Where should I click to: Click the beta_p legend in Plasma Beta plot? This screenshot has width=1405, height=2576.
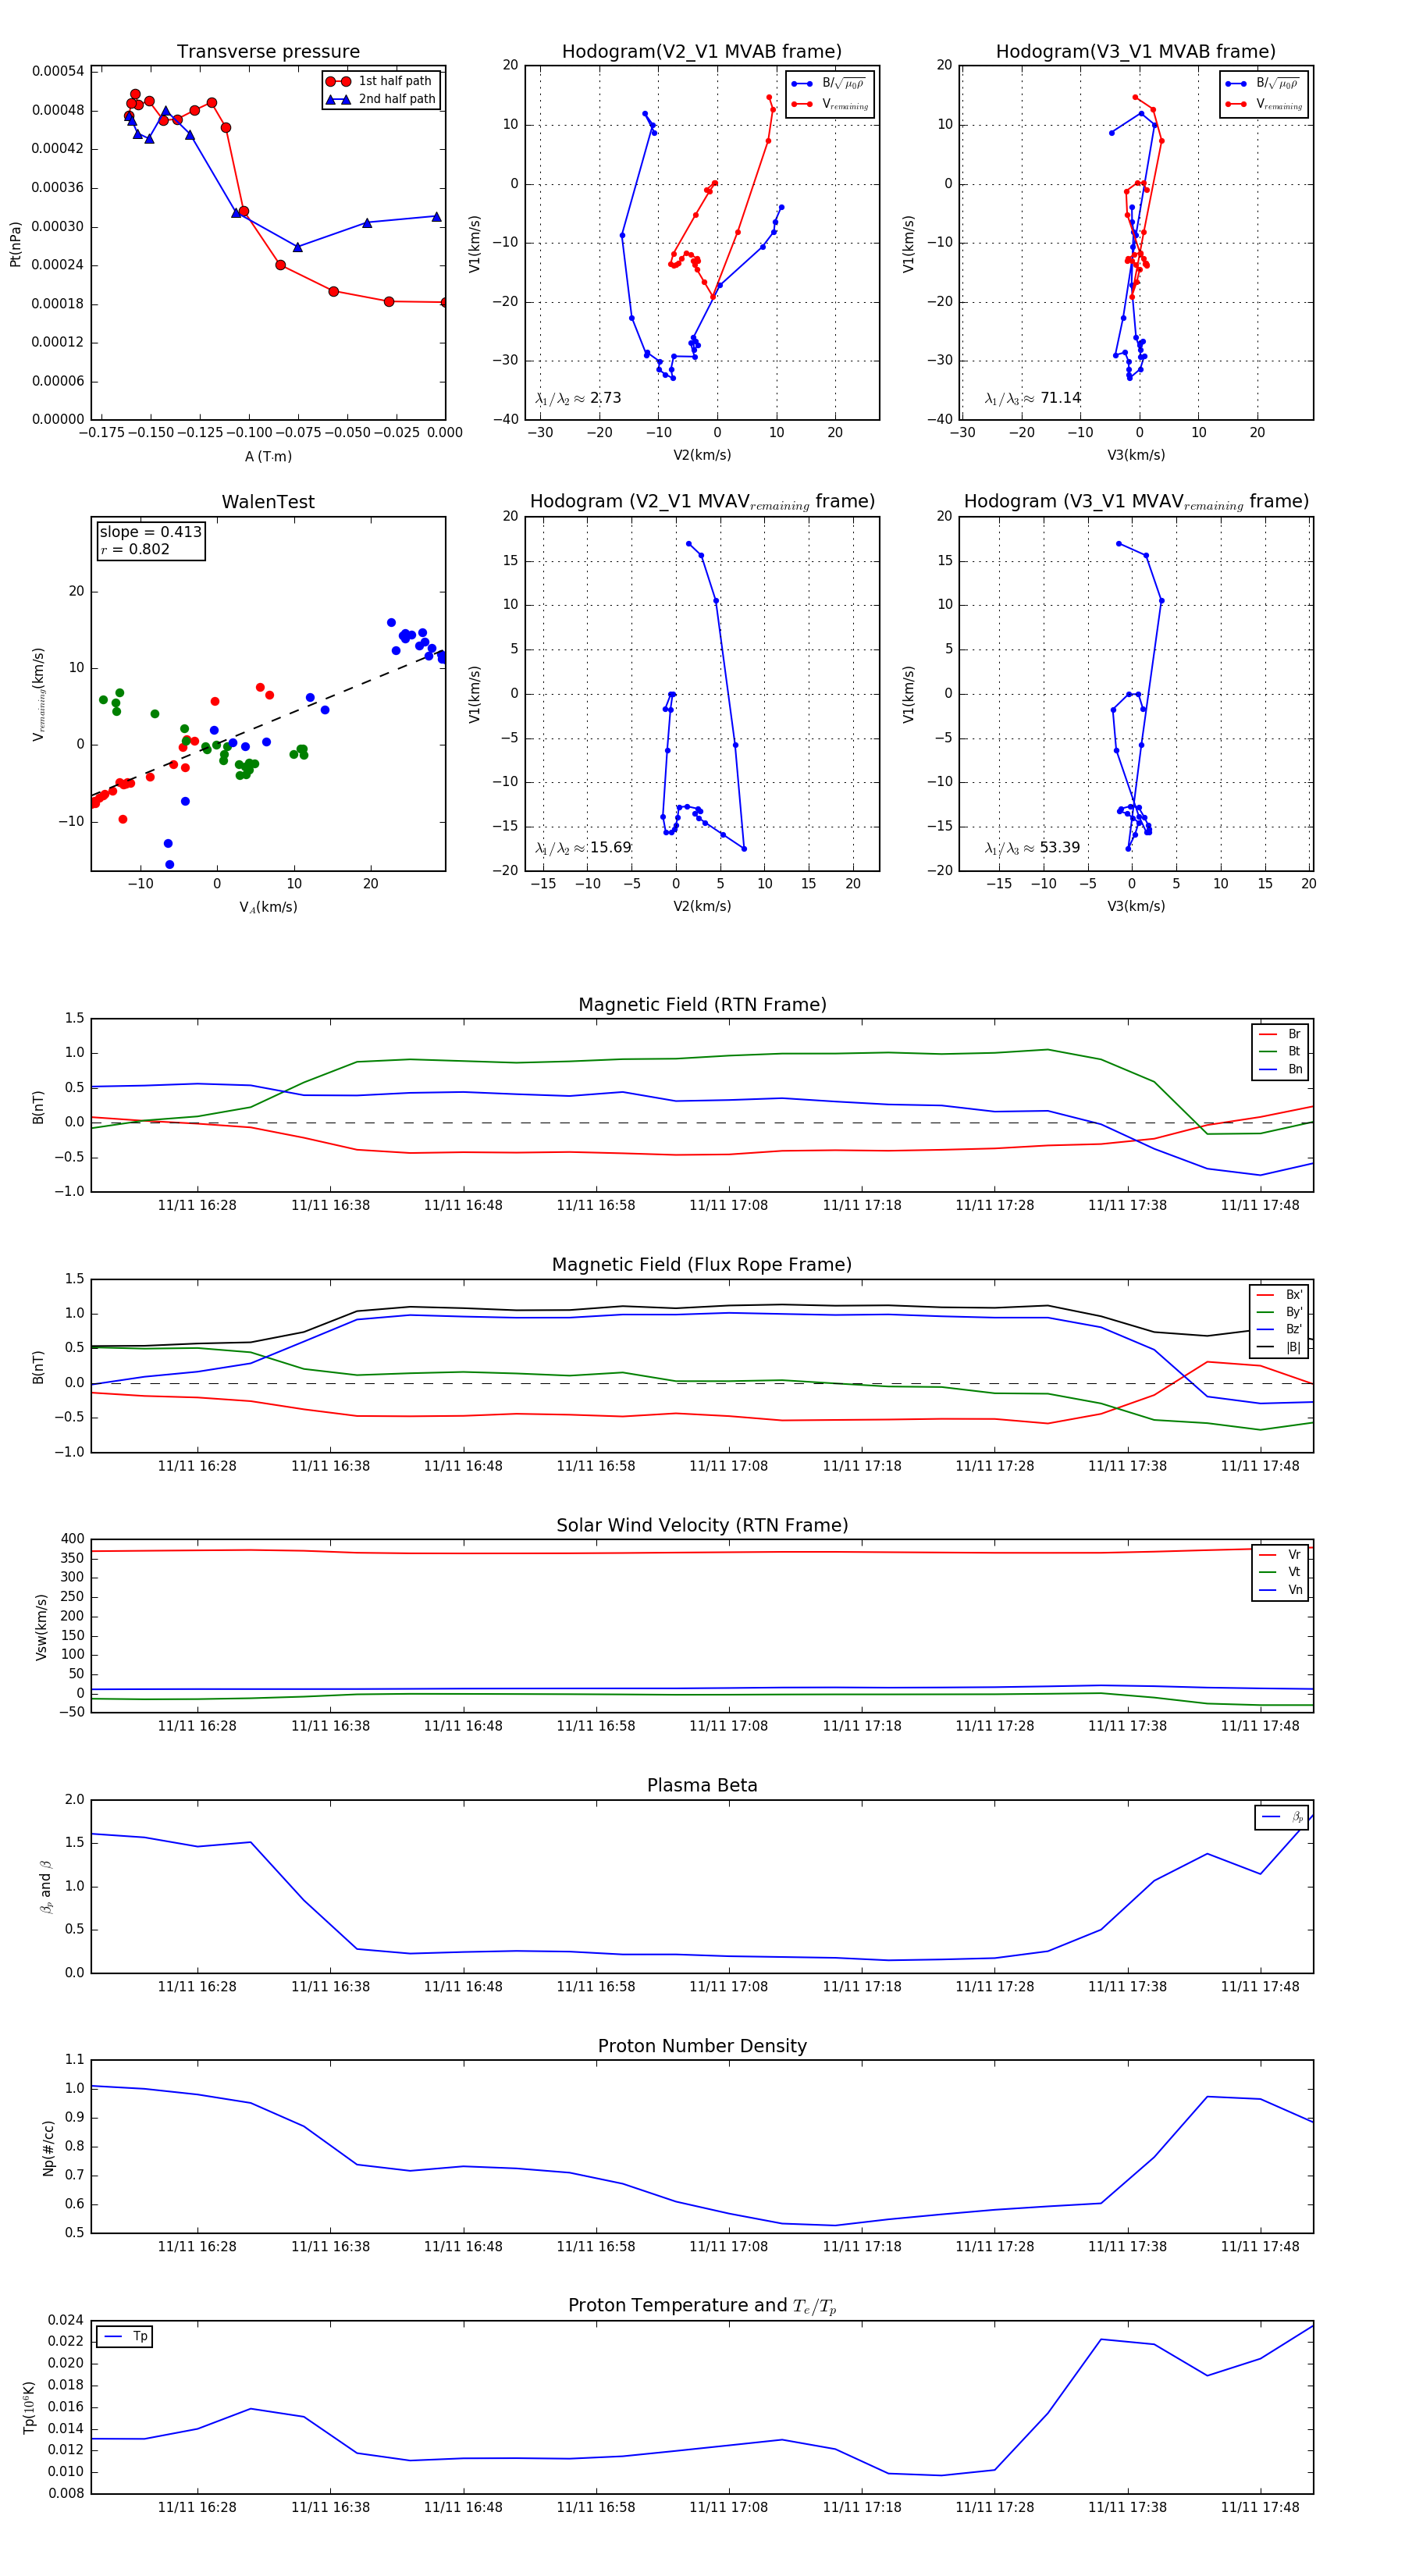pyautogui.click(x=1281, y=1817)
